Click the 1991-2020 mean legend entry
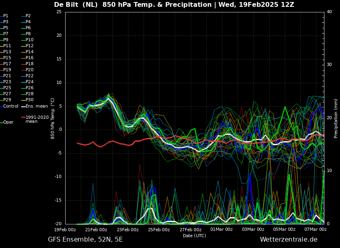Viewport: 340px width, 248px height. click(x=35, y=119)
